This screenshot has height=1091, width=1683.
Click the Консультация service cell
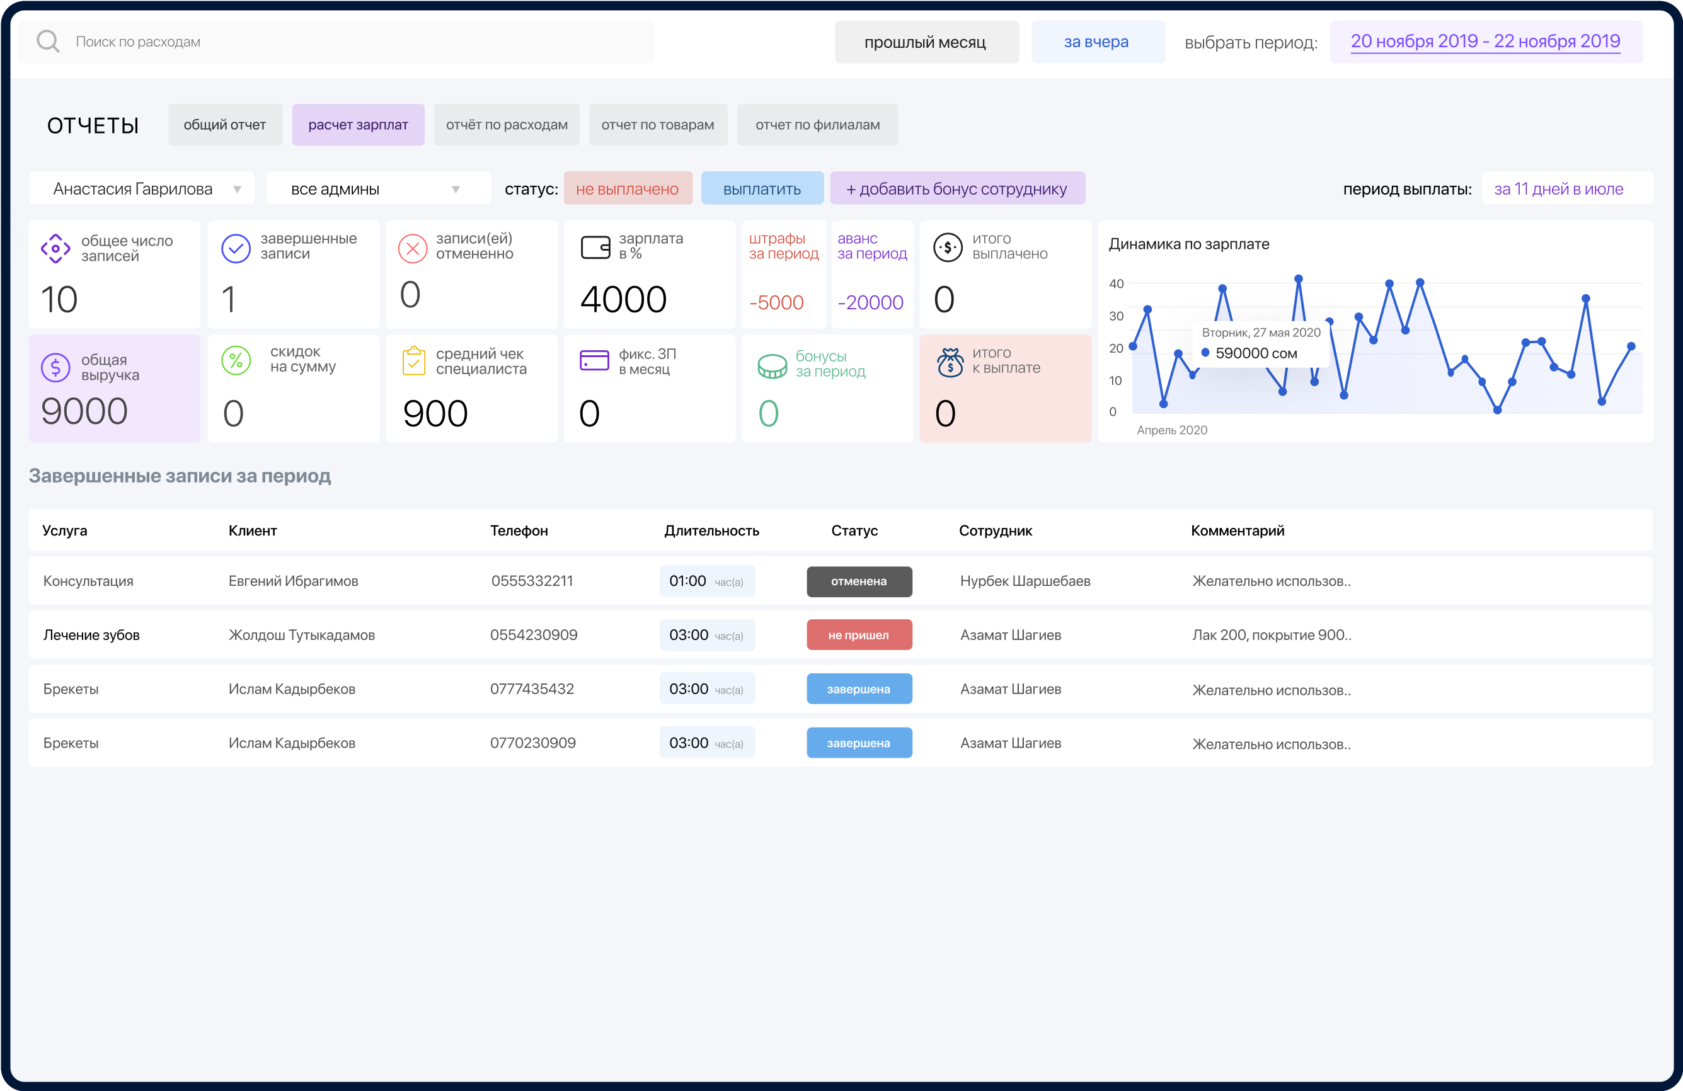click(88, 581)
